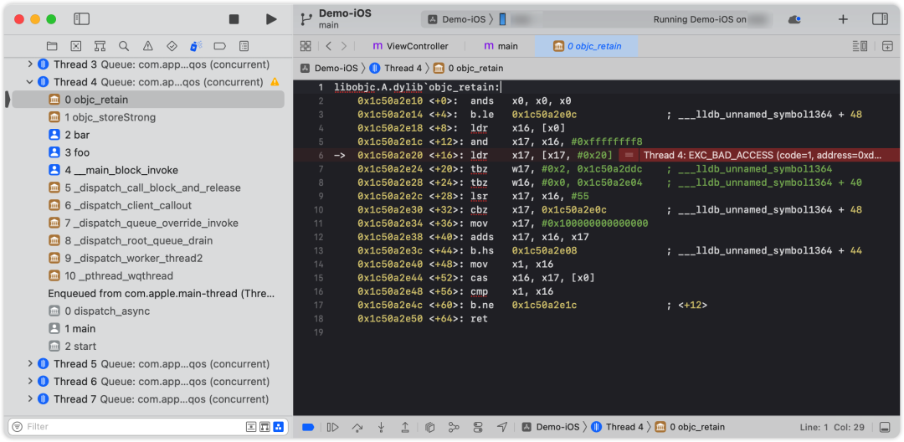904x442 pixels.
Task: Open the editor options lines menu
Action: (x=860, y=46)
